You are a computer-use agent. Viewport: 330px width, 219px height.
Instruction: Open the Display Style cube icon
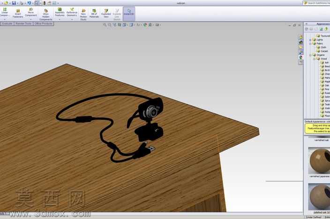pos(131,25)
